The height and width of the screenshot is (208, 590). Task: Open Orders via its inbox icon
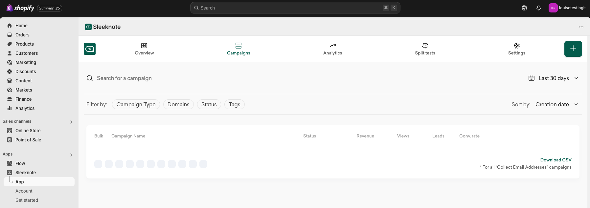[x=10, y=35]
